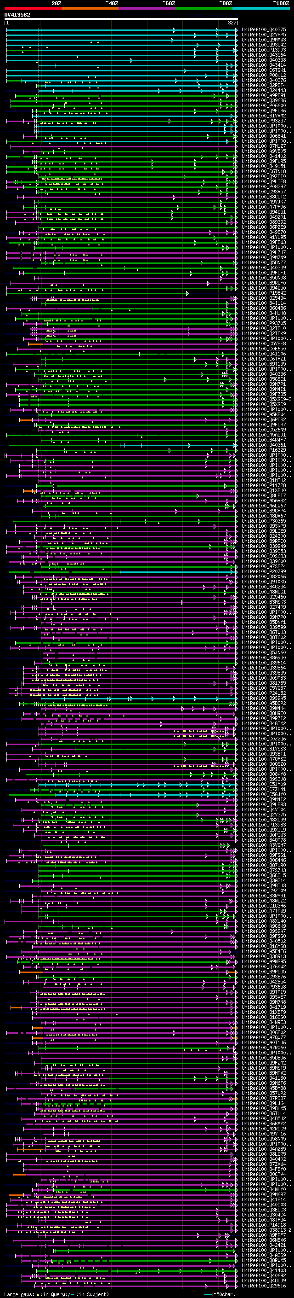Click the red 20% identity color segment
294x1298 pixels.
tap(33, 8)
